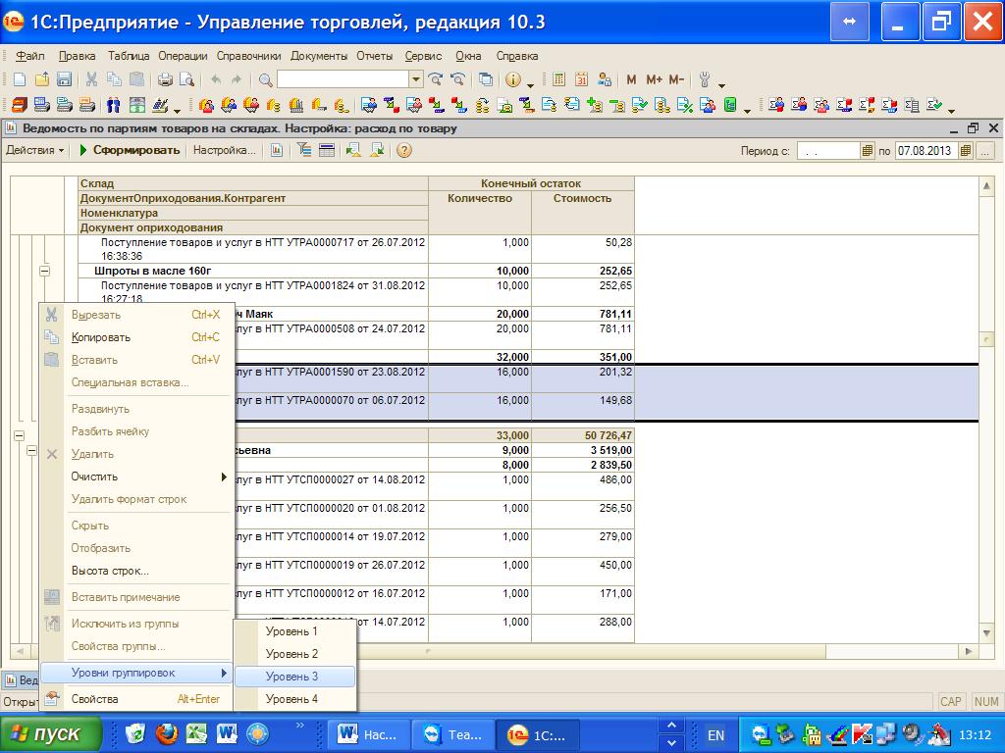Open the Отчеты menu
This screenshot has height=753, width=1005.
(x=374, y=56)
